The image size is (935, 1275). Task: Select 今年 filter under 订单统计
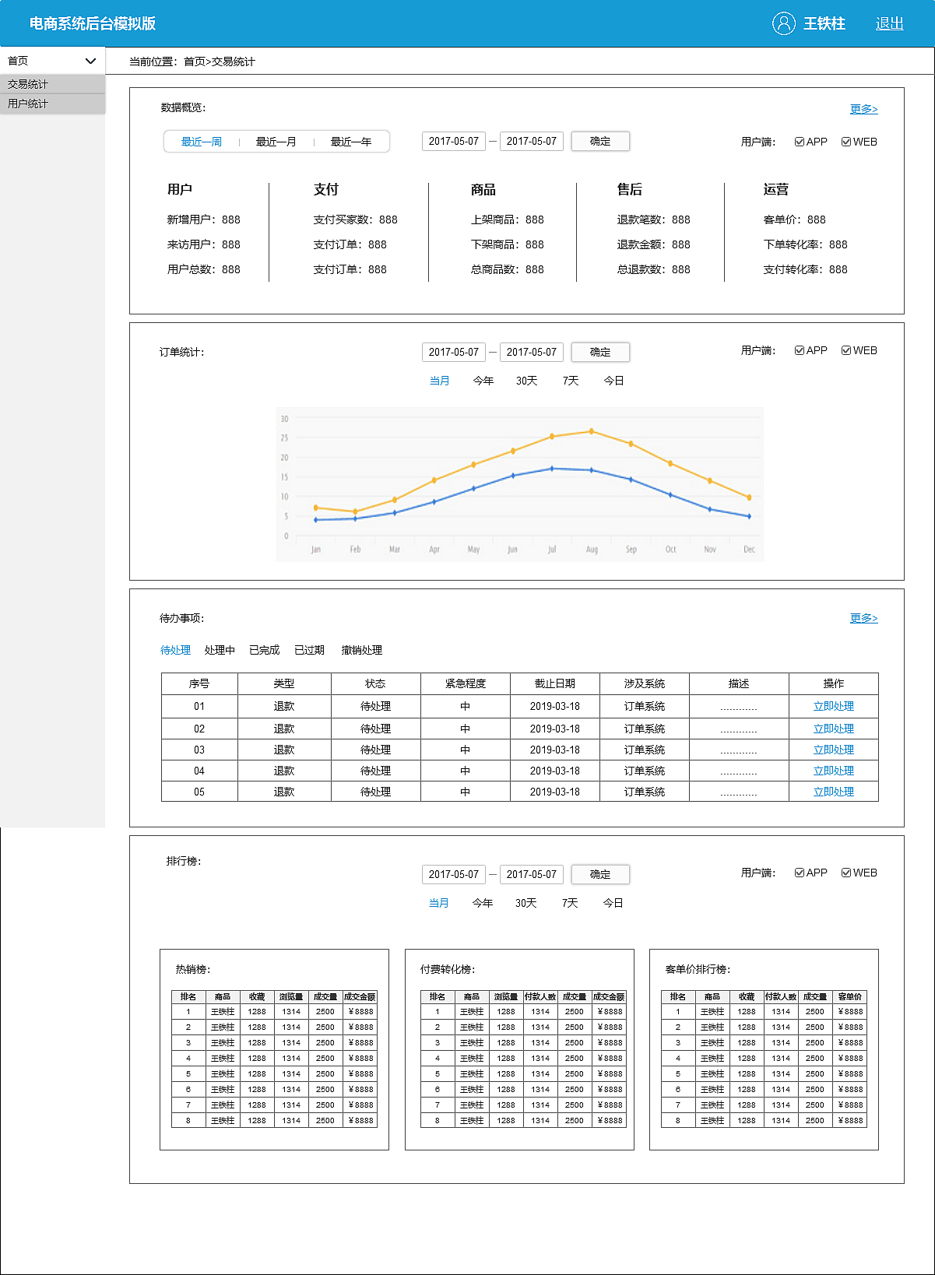pos(483,381)
